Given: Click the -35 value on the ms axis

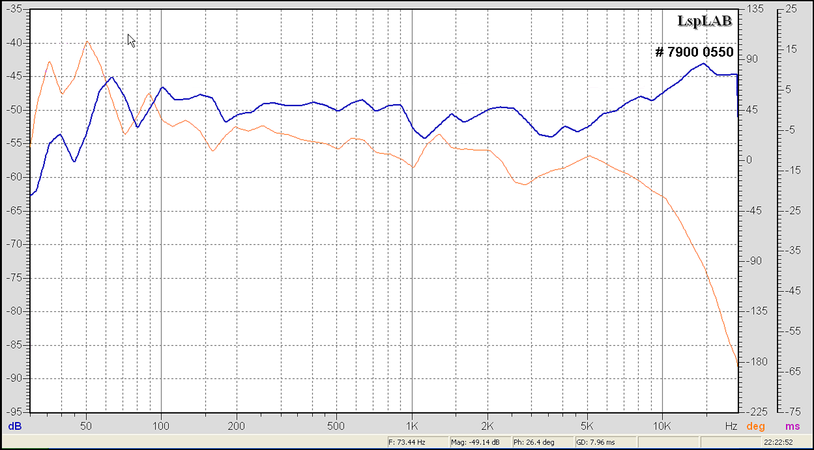Looking at the screenshot, I should [x=792, y=251].
